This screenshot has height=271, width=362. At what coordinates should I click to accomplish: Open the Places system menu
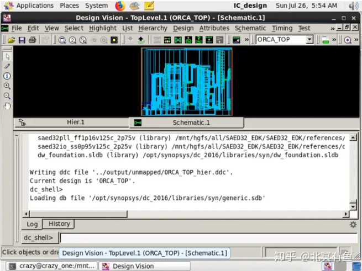point(69,6)
